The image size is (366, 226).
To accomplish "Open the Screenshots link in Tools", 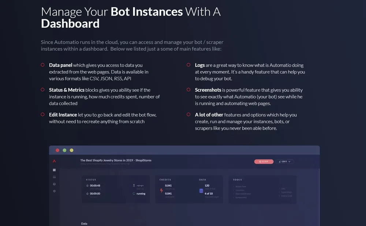I will point(287,192).
